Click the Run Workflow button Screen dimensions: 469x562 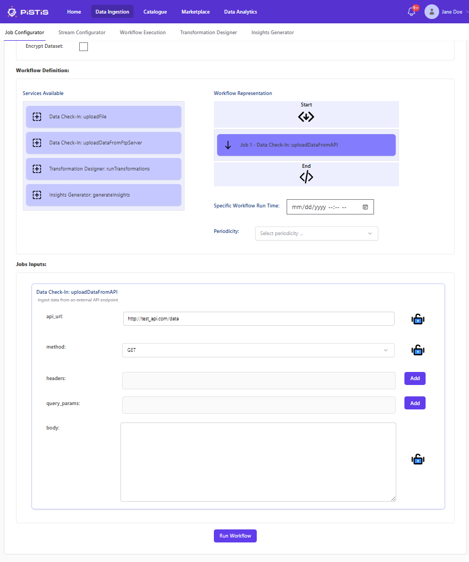235,536
